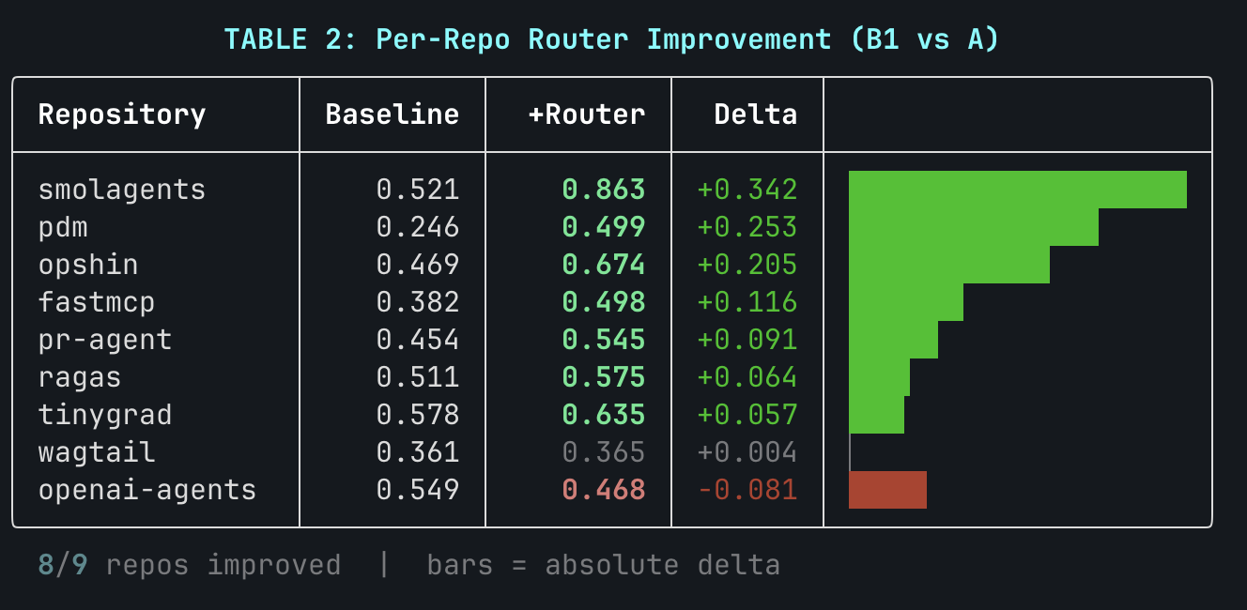The image size is (1247, 610).
Task: Click delta +0.064 in ragas row
Action: coord(747,377)
